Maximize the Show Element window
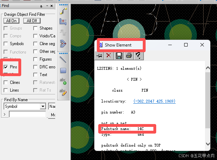217x160 pixels. point(186,45)
